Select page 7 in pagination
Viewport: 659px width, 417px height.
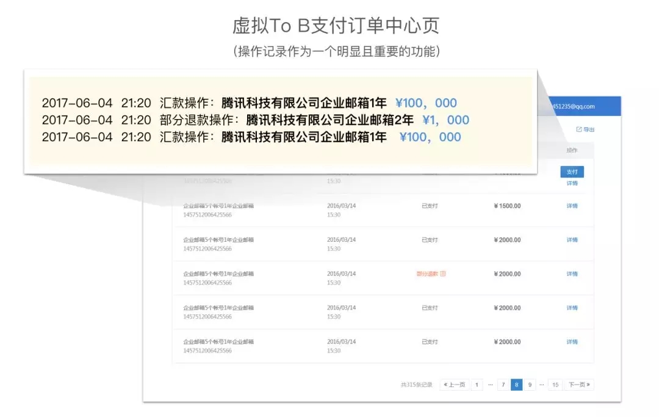(503, 385)
